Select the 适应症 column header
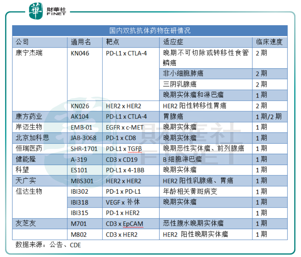Screen dimensions: 301x257 (x=173, y=42)
